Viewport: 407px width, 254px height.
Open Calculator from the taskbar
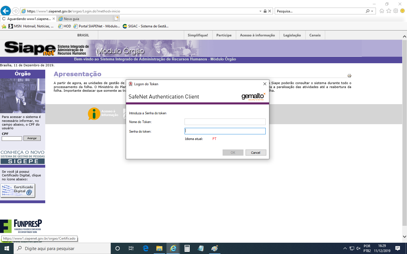coord(187,248)
